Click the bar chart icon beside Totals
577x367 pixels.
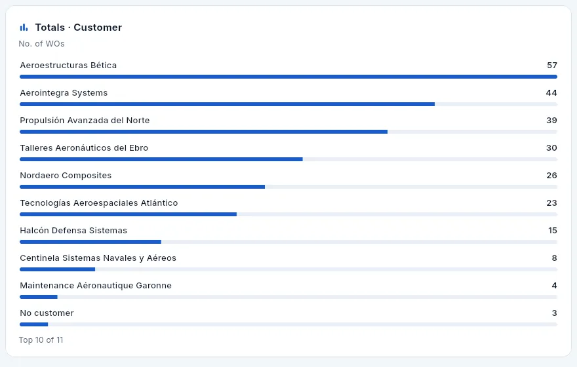point(24,28)
